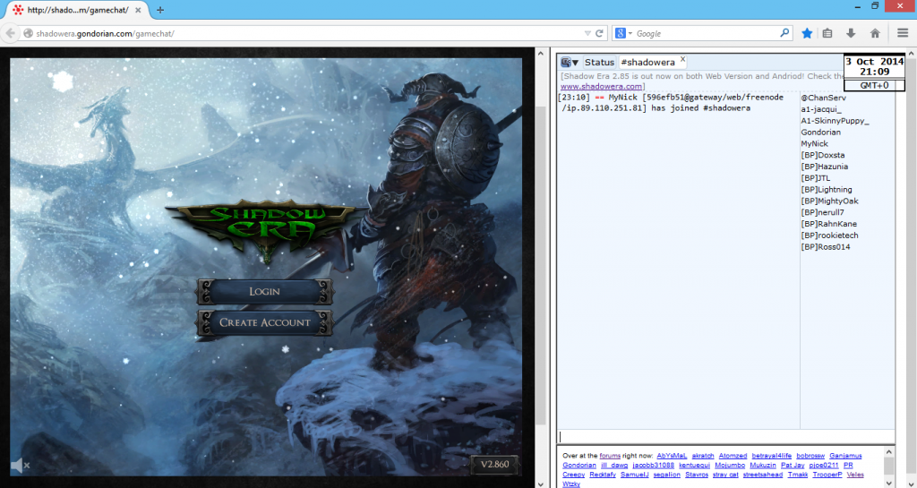Click the site identity globe icon
Image resolution: width=917 pixels, height=488 pixels.
(x=28, y=33)
